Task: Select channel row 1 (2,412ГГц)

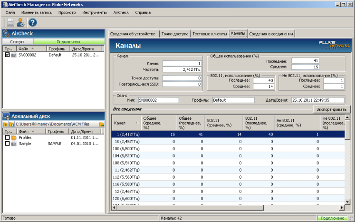Action: (228, 135)
